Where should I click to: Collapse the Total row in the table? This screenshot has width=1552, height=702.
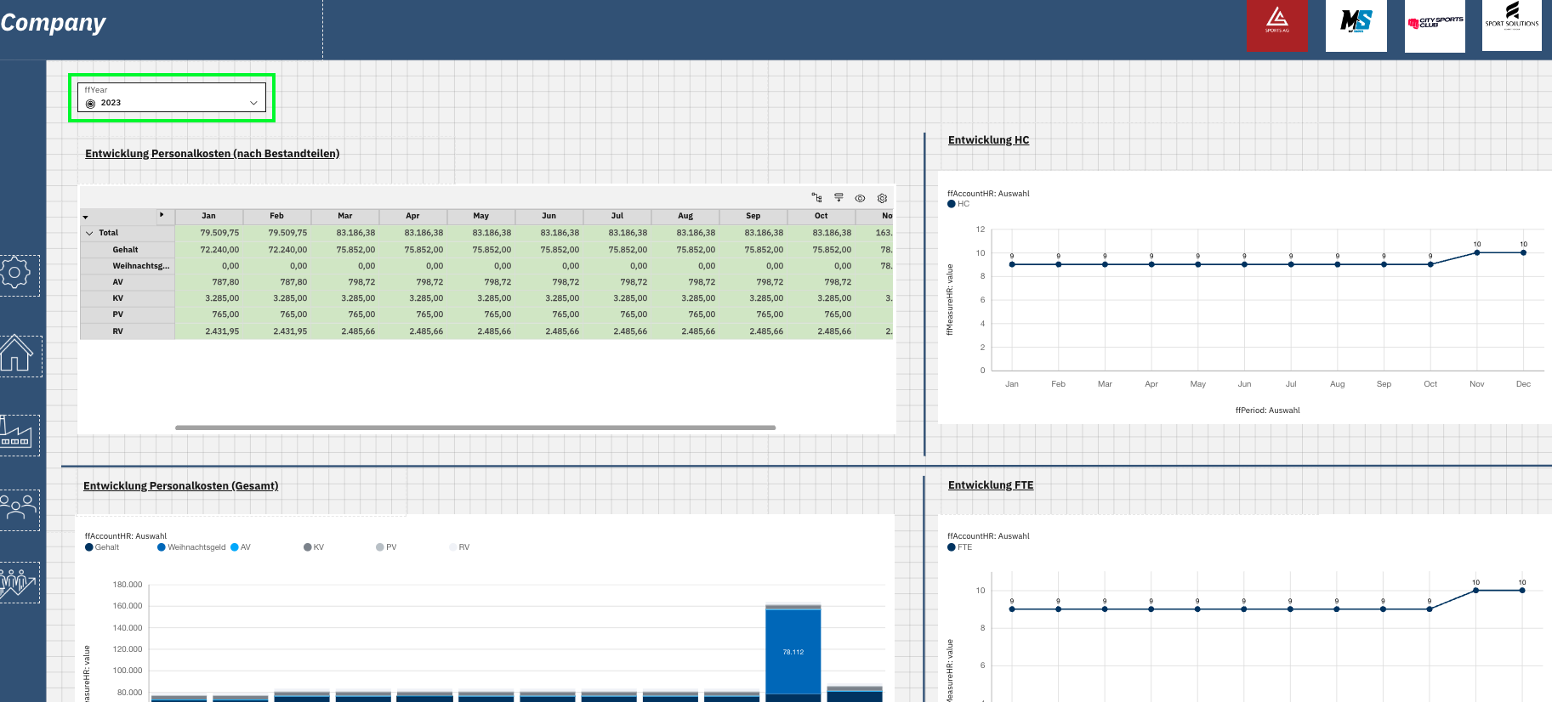coord(89,233)
